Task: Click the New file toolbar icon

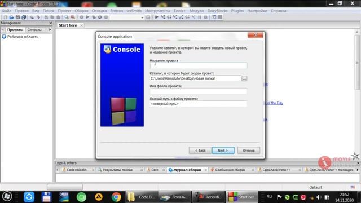Action: coord(5,17)
